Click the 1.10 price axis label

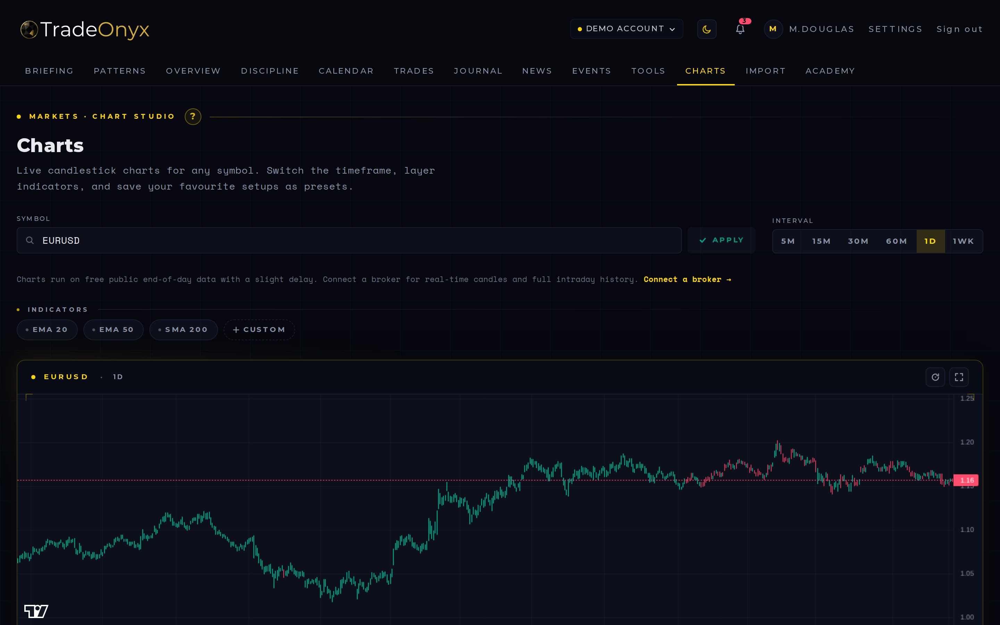(x=967, y=530)
